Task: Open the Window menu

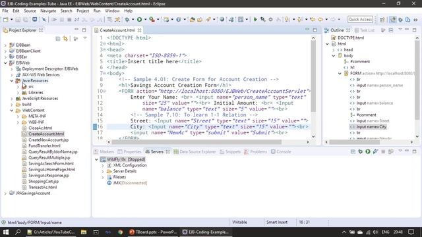Action: [112, 11]
